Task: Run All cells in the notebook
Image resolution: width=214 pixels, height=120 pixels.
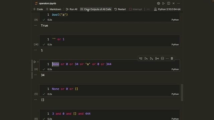Action: pyautogui.click(x=72, y=9)
